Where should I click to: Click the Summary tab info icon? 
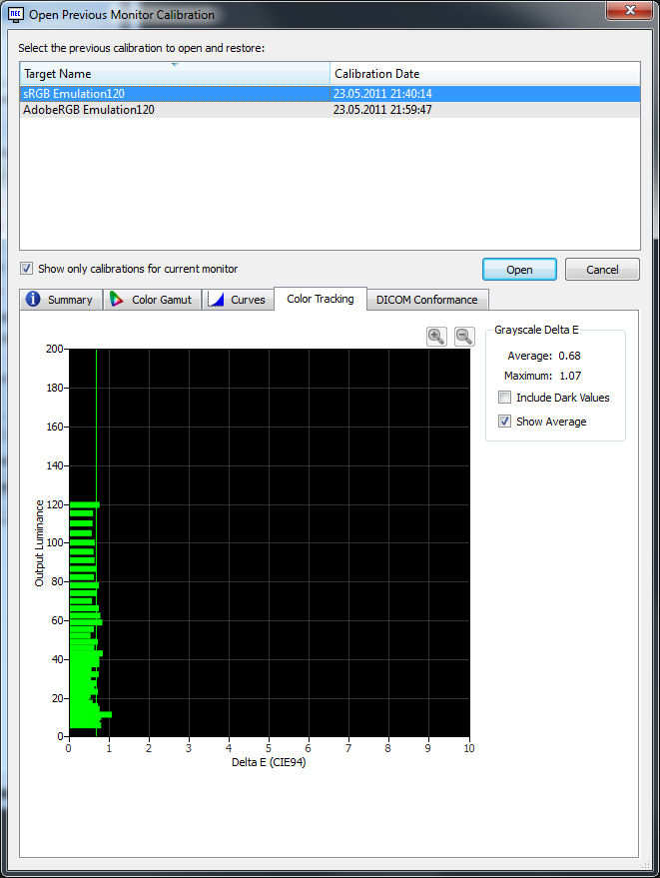pos(33,300)
